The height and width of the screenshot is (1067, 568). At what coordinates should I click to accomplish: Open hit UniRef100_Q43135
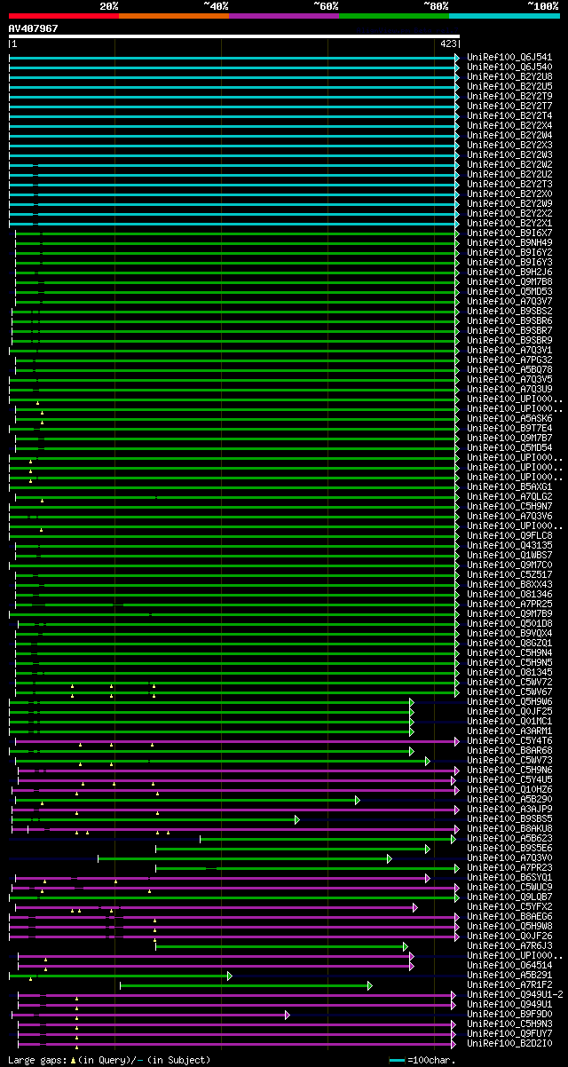pos(510,545)
